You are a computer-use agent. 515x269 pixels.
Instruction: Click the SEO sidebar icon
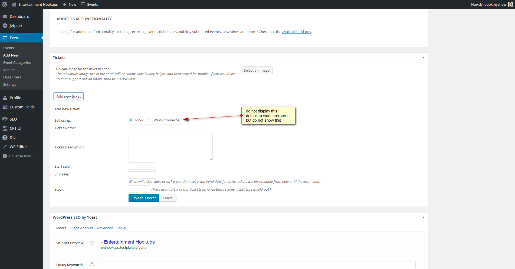click(x=5, y=119)
